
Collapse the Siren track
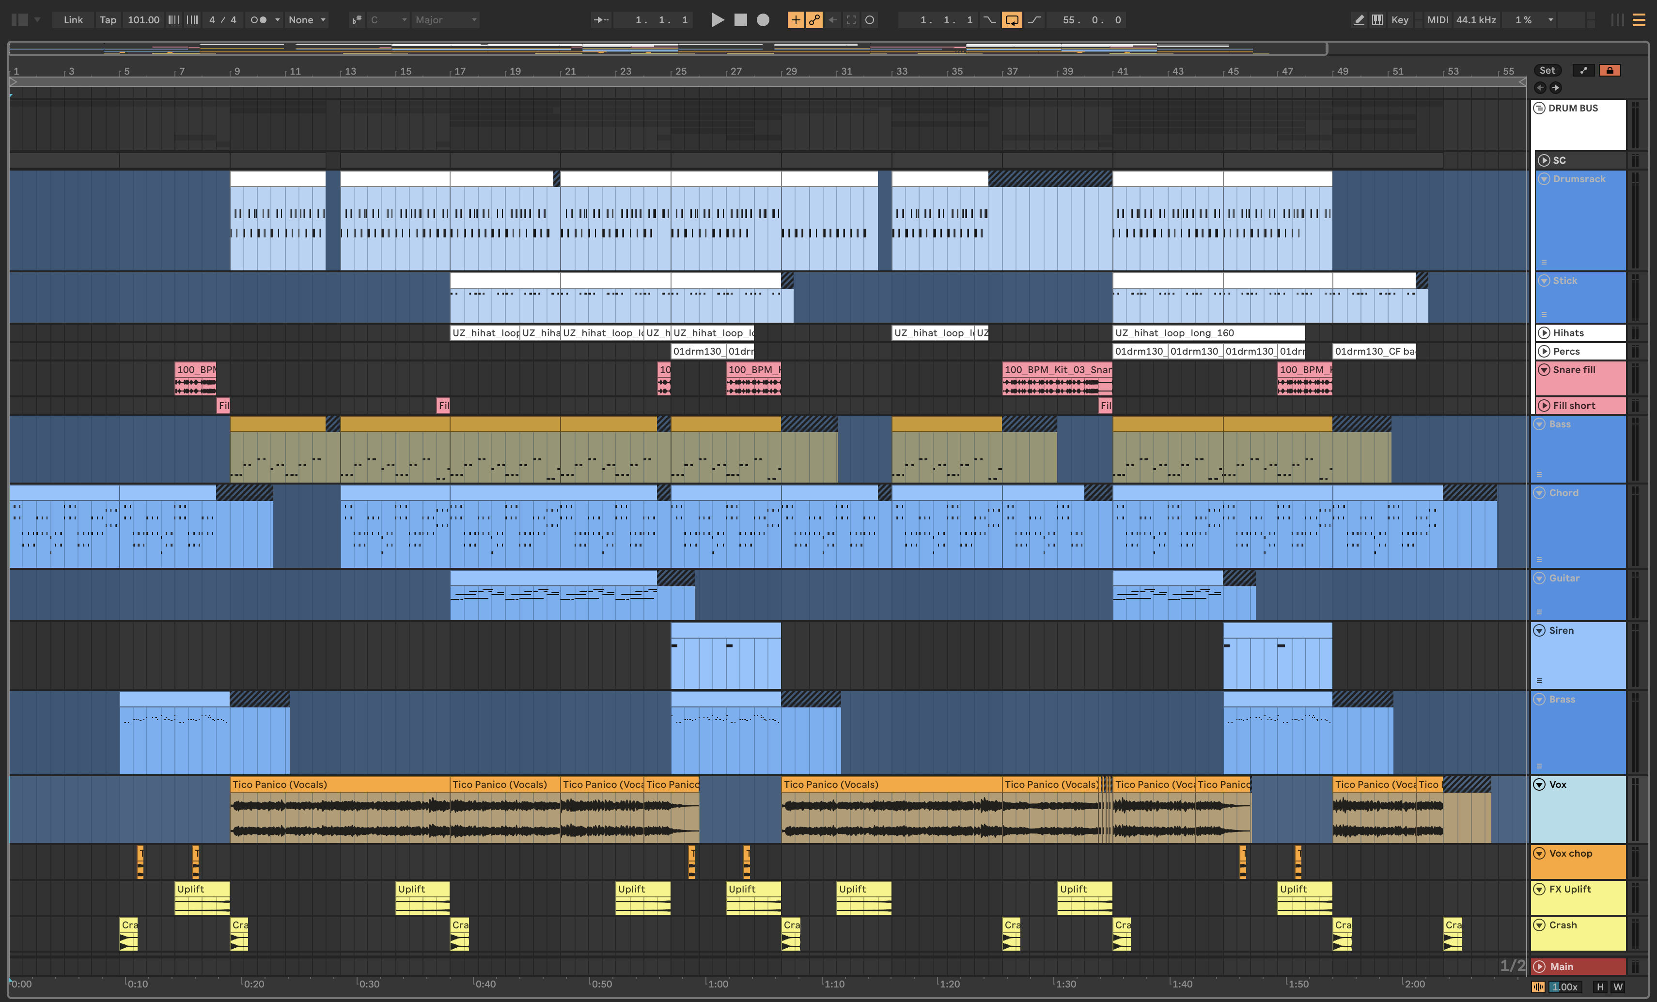coord(1539,631)
